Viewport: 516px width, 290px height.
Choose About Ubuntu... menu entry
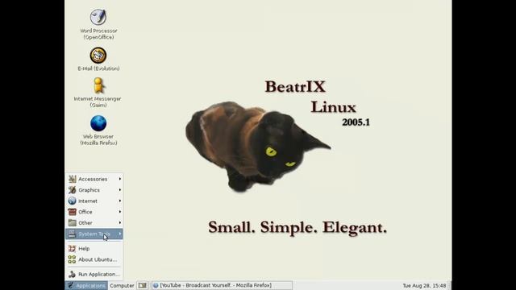click(x=94, y=259)
